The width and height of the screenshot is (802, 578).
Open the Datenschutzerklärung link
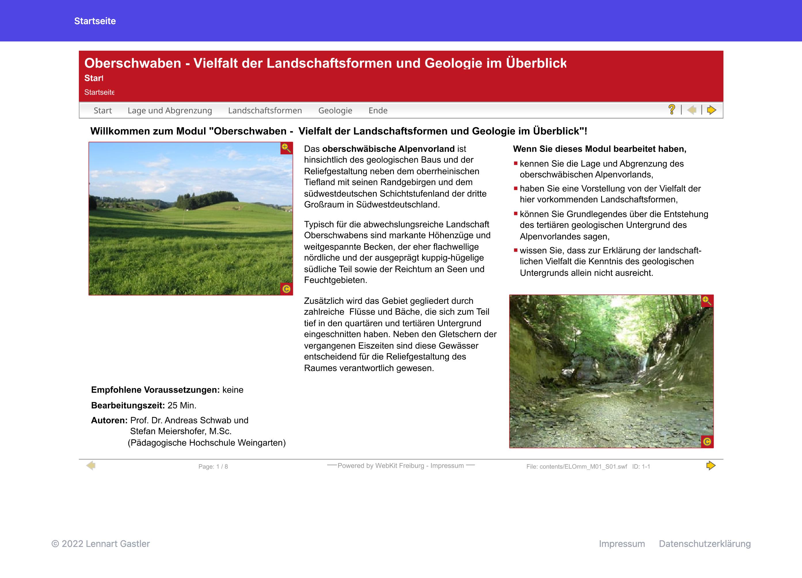click(704, 544)
